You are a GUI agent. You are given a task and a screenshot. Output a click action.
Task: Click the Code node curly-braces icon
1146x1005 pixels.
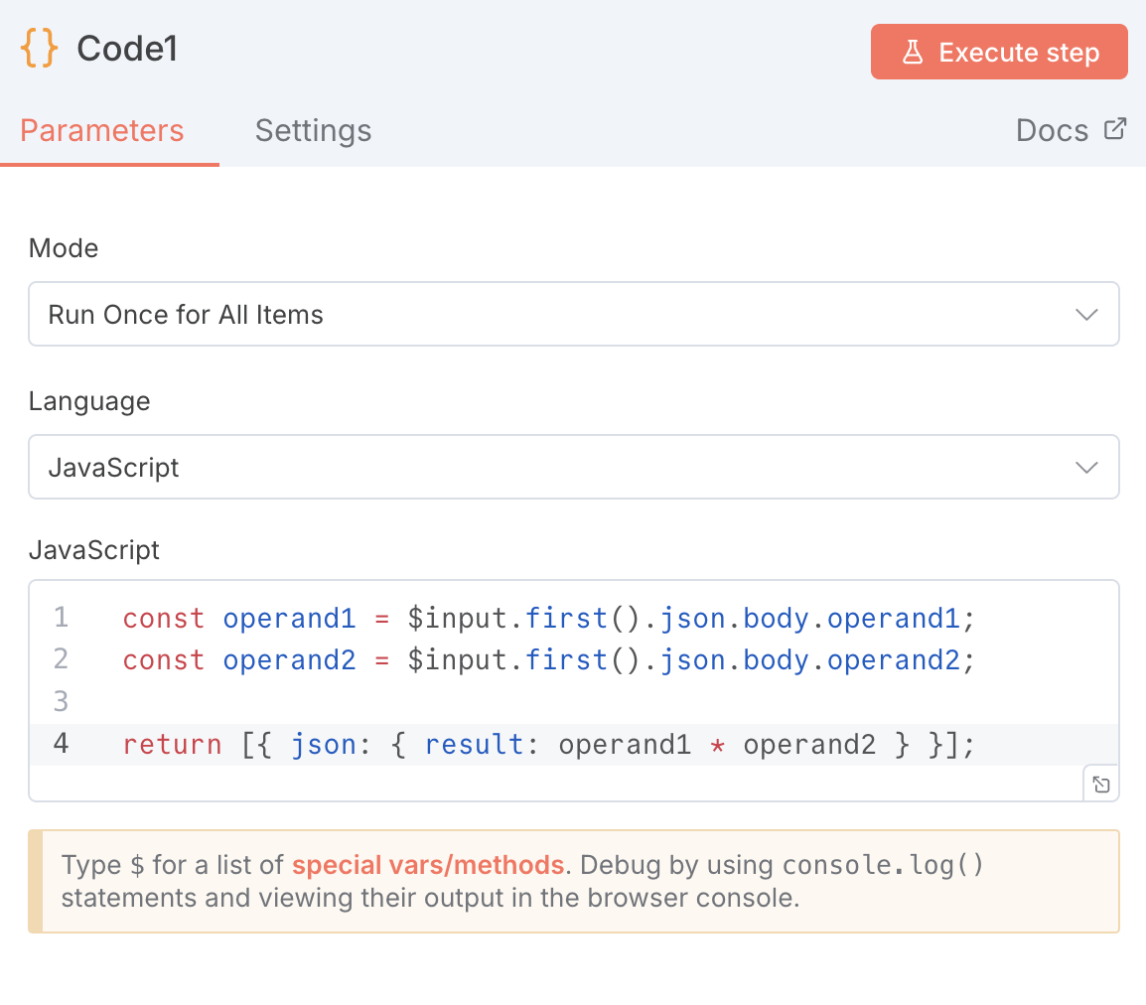39,49
